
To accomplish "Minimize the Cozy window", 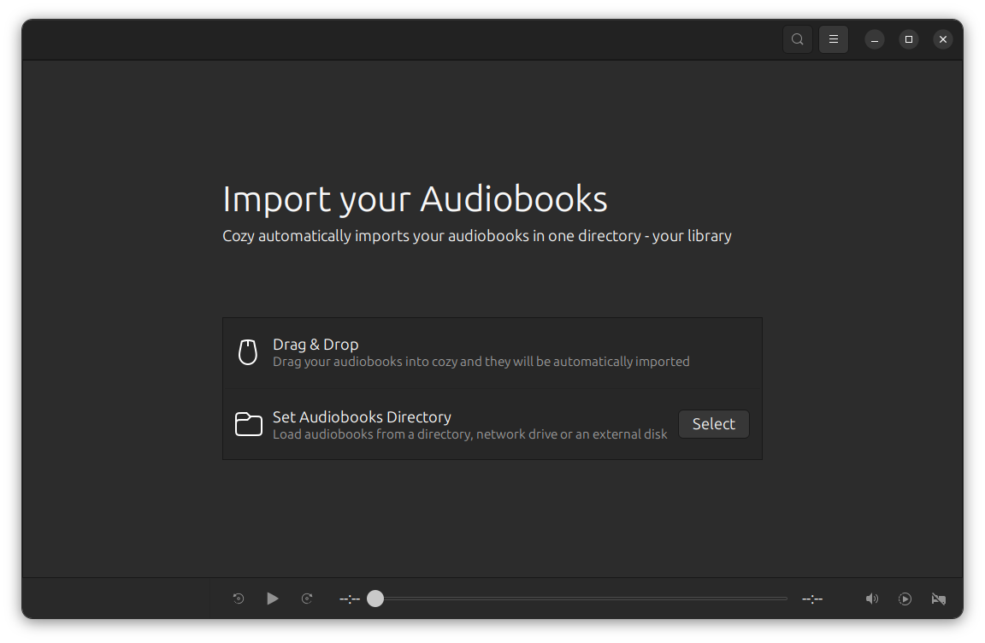I will point(875,39).
